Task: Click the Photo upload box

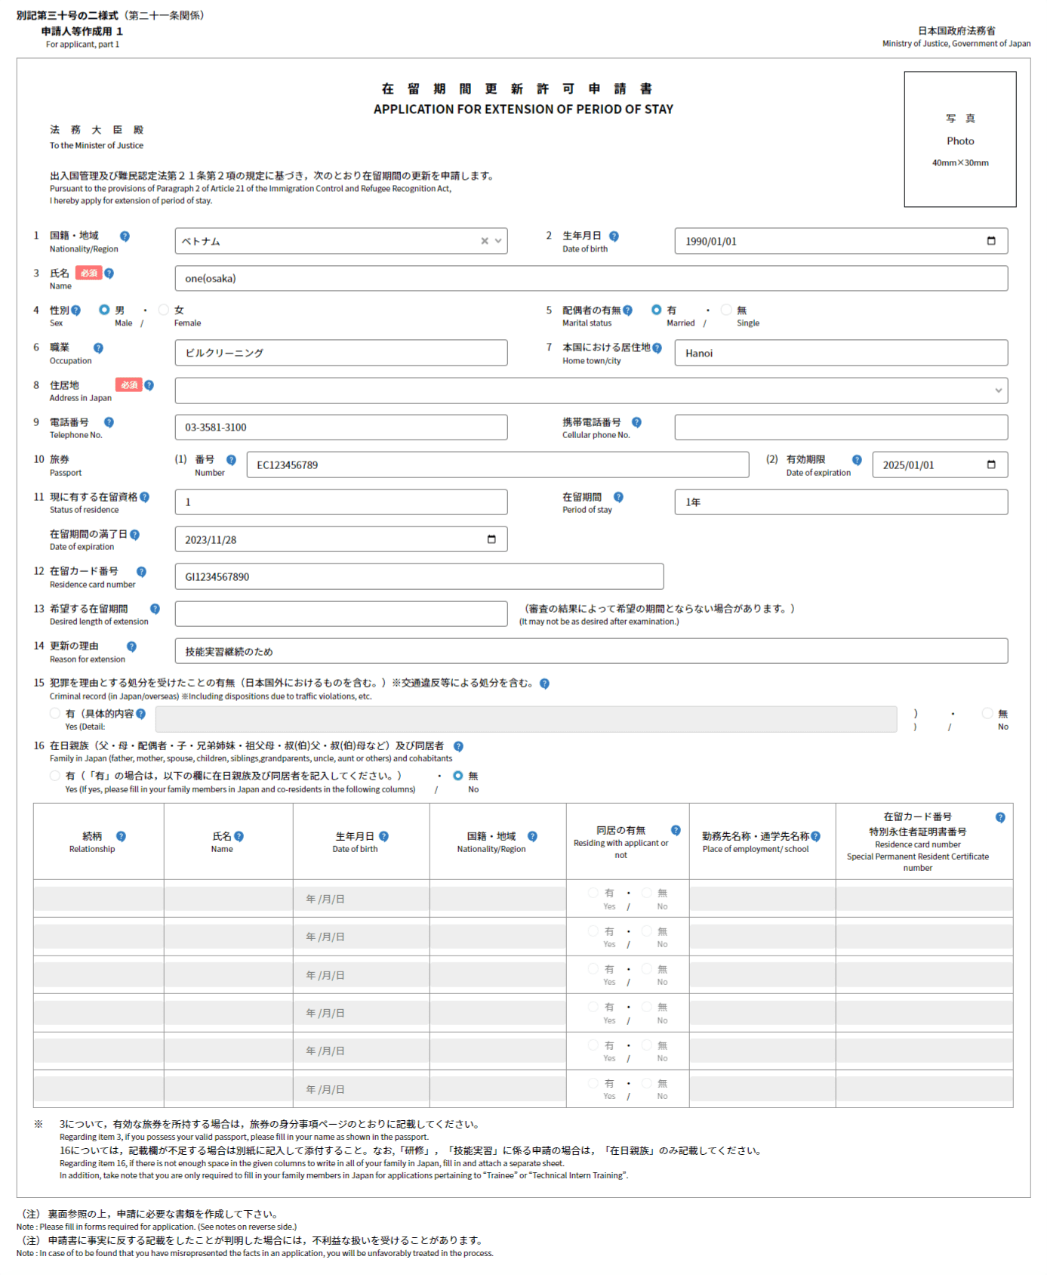Action: (x=959, y=140)
